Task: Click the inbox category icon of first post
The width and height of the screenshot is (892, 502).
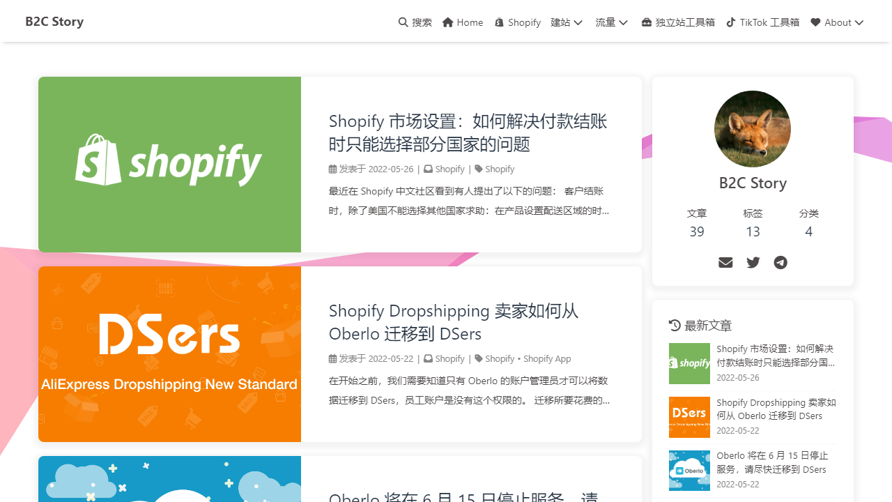Action: [428, 169]
